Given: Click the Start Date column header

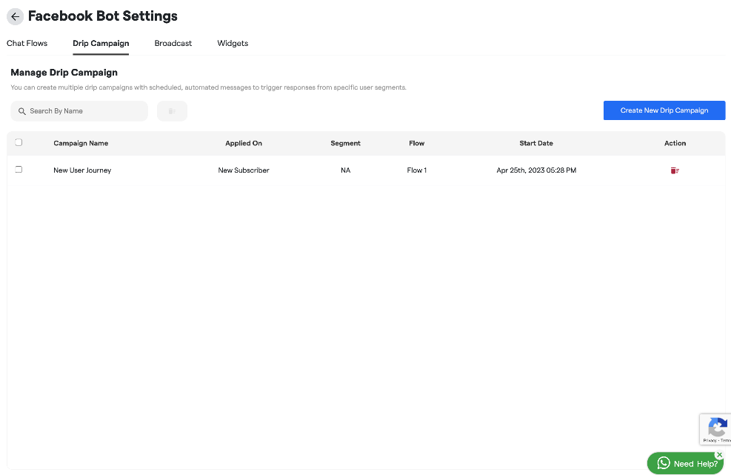Looking at the screenshot, I should pyautogui.click(x=536, y=143).
